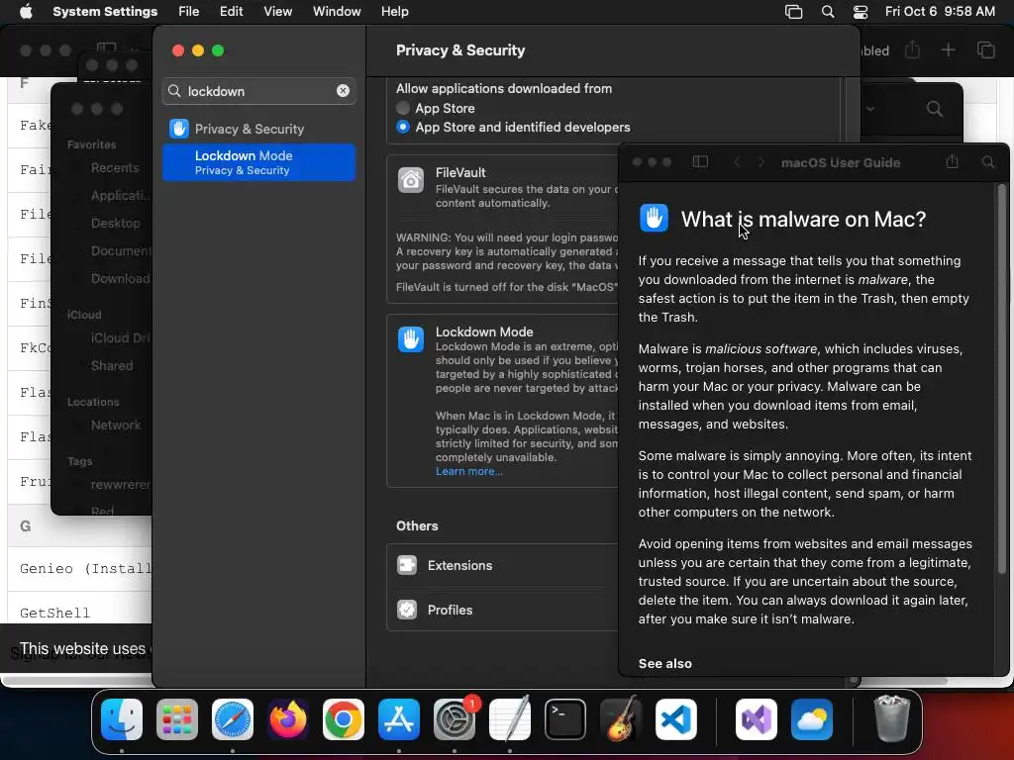This screenshot has height=760, width=1014.
Task: Open the Learn more link under Lockdown Mode
Action: [468, 471]
